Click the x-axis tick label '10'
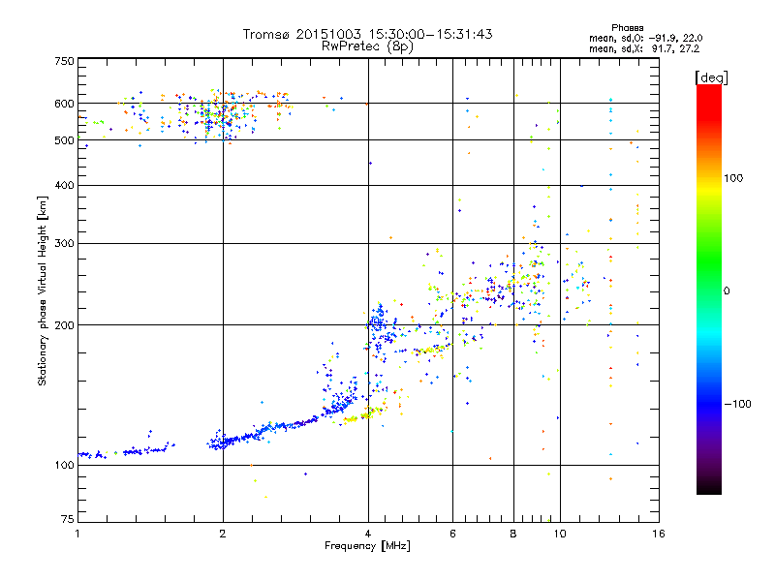Screen dimensions: 775x581 coord(560,534)
